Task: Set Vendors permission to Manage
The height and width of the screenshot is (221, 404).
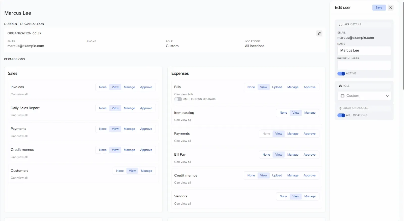Action: pos(310,197)
